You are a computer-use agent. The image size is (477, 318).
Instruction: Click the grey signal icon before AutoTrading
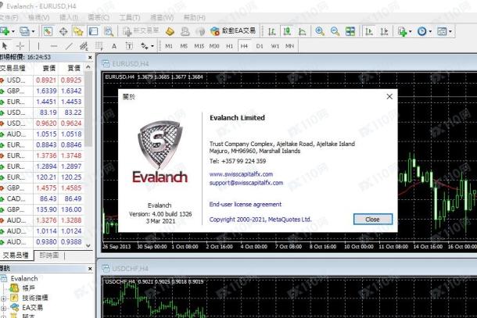200,31
